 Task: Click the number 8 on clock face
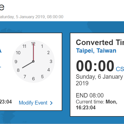point(18,70)
